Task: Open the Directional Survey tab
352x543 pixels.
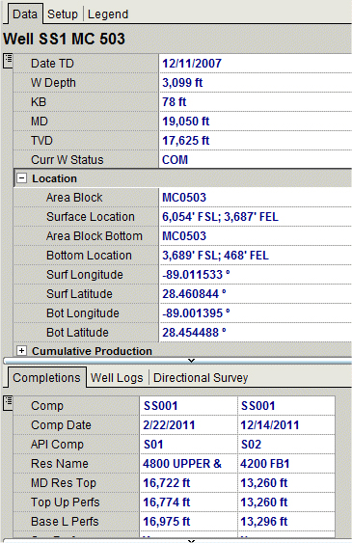Action: tap(201, 378)
